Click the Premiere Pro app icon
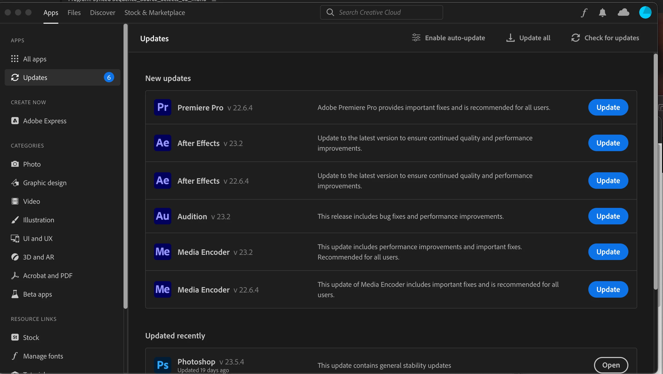The width and height of the screenshot is (663, 374). tap(163, 107)
